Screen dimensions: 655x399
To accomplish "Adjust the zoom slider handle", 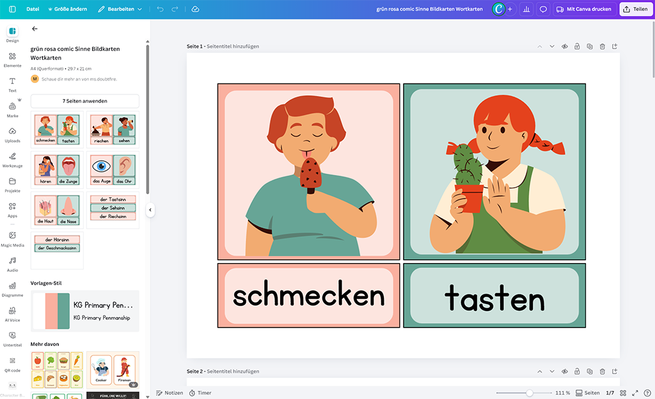I will (x=529, y=393).
